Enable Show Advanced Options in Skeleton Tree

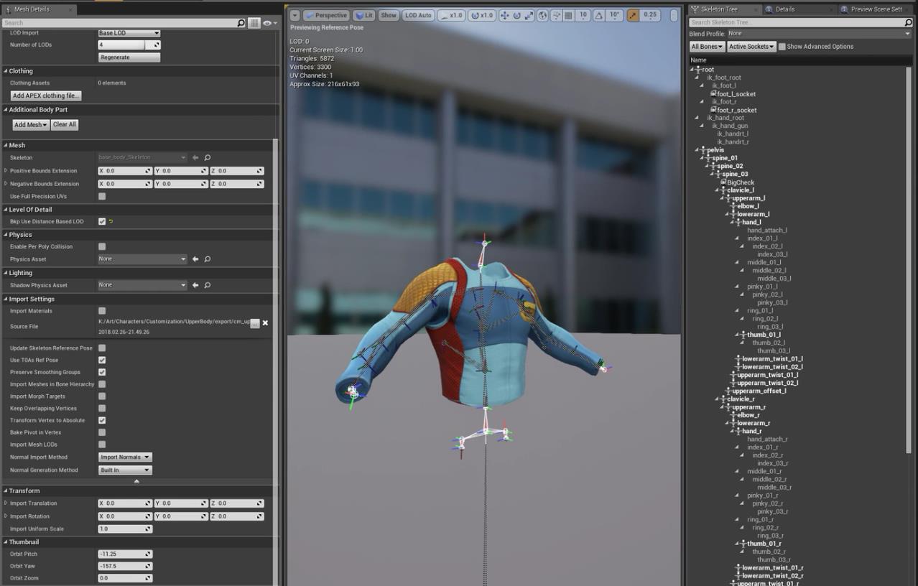(x=782, y=46)
